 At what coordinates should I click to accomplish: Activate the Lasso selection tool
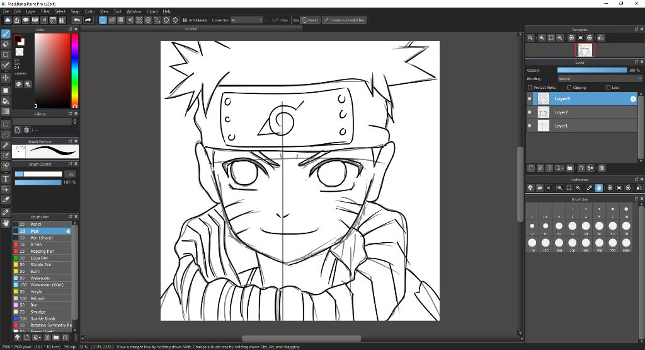6,134
